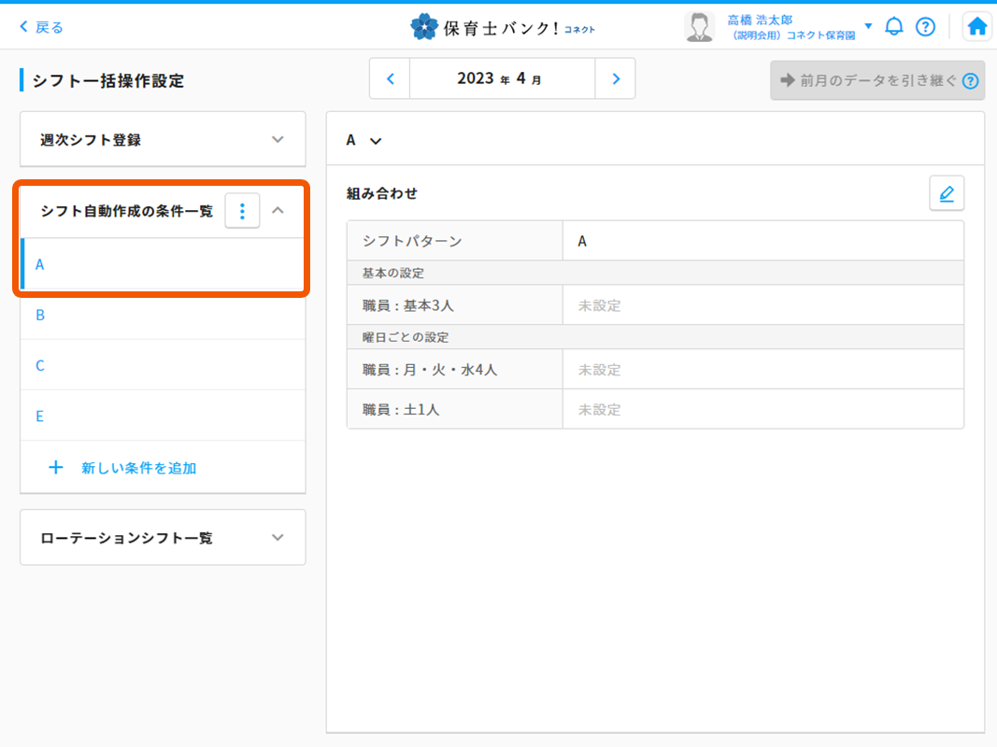Go to previous month with left arrow

[x=391, y=78]
